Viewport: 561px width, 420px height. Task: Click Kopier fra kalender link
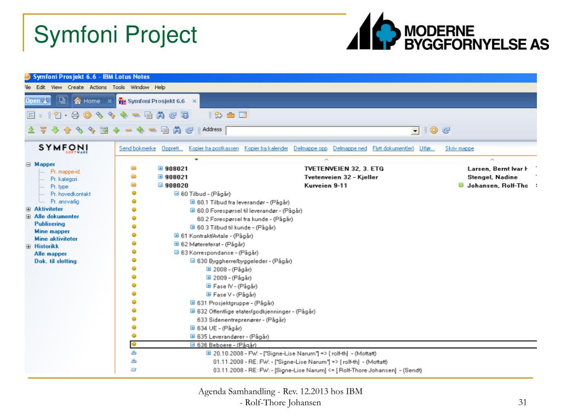point(266,148)
